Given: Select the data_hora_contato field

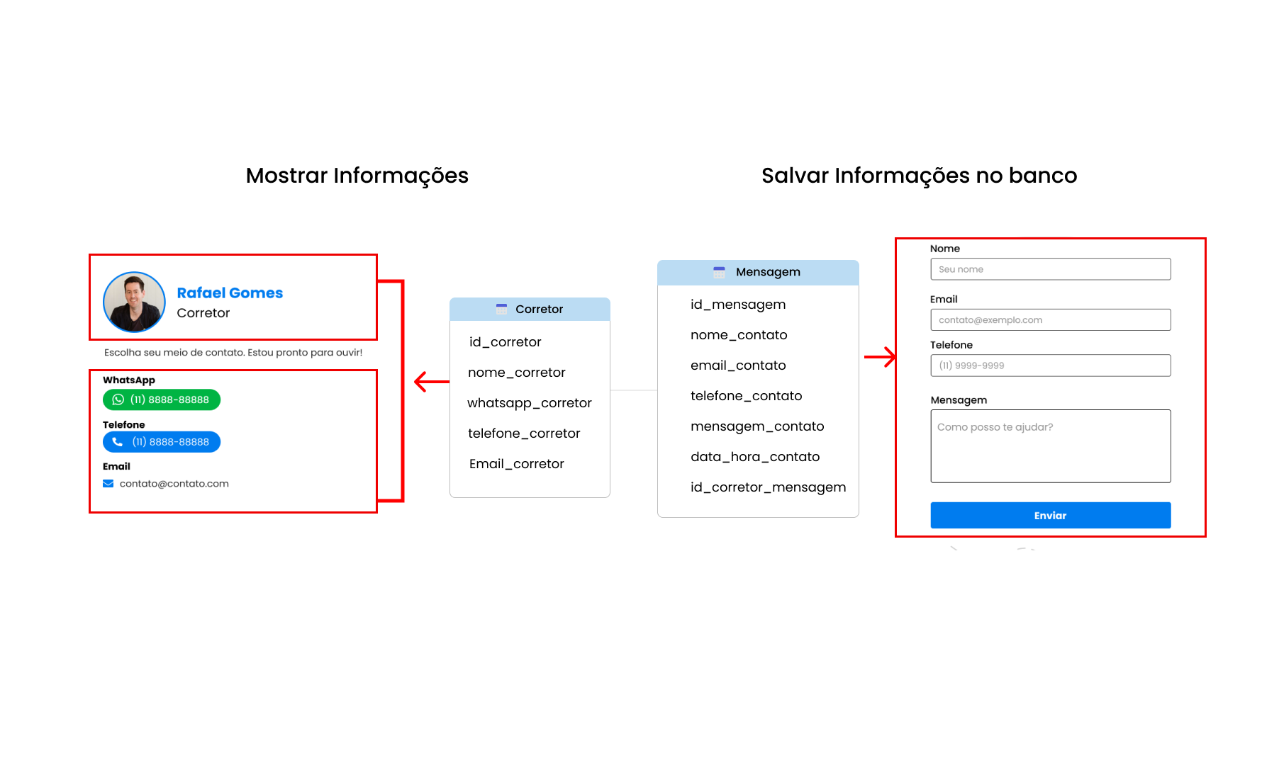Looking at the screenshot, I should 755,457.
